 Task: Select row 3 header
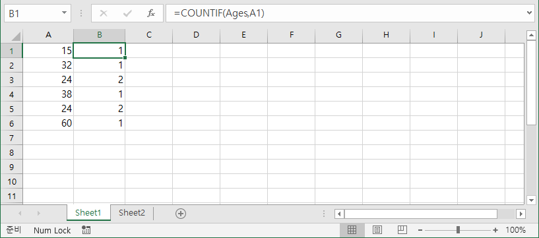(x=11, y=80)
